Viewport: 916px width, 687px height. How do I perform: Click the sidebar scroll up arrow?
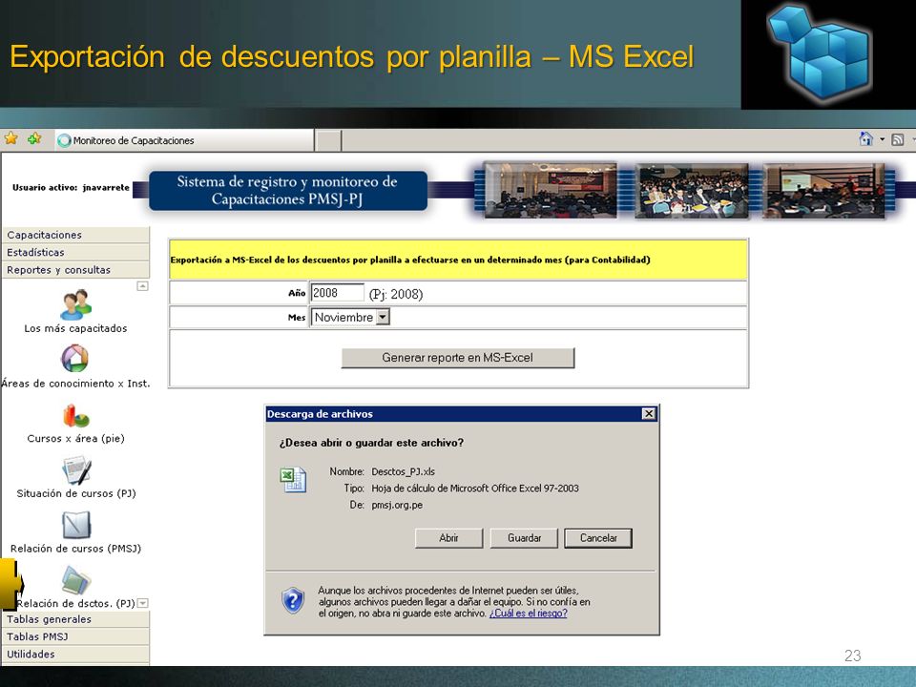point(142,285)
